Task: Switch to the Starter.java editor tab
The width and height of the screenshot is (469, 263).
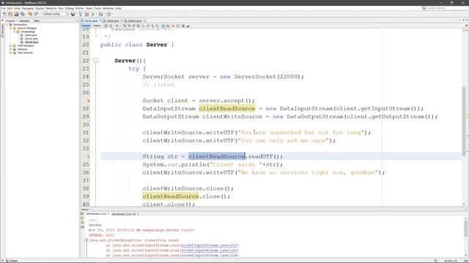Action: 135,21
